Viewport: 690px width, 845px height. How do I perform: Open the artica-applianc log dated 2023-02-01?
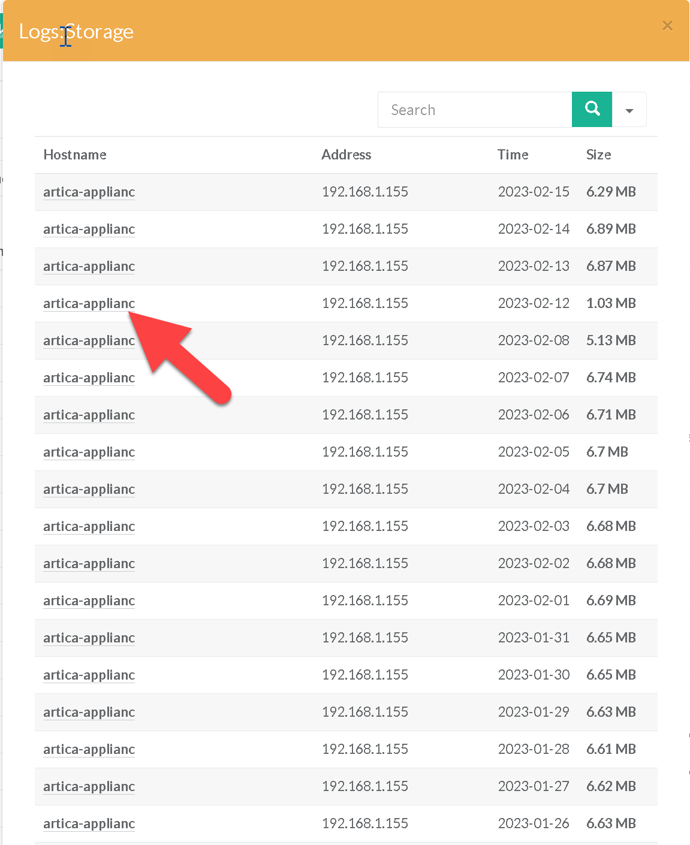click(x=89, y=600)
